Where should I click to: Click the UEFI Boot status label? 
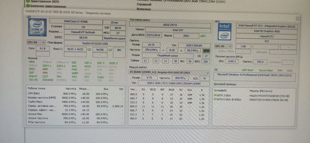tap(247, 70)
